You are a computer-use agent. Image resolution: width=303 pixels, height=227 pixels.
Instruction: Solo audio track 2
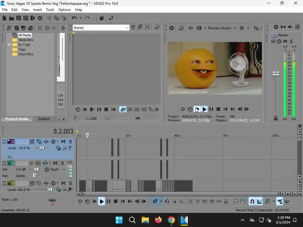pyautogui.click(x=62, y=163)
